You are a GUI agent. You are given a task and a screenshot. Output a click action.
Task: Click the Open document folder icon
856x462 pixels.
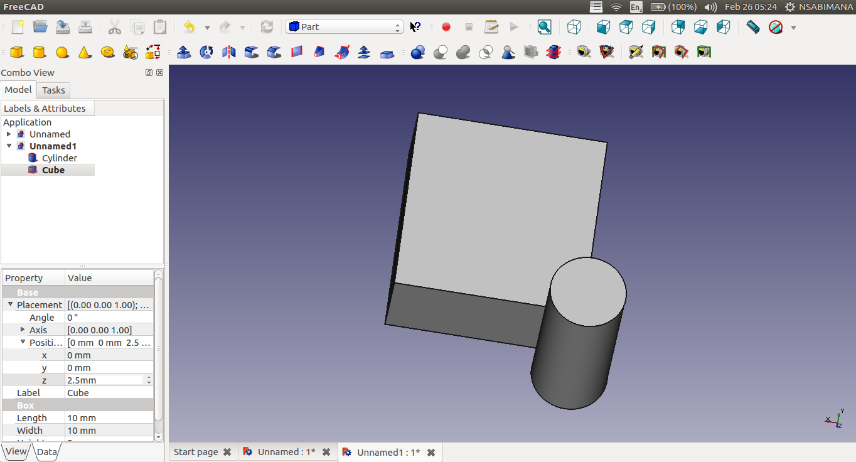[x=40, y=27]
